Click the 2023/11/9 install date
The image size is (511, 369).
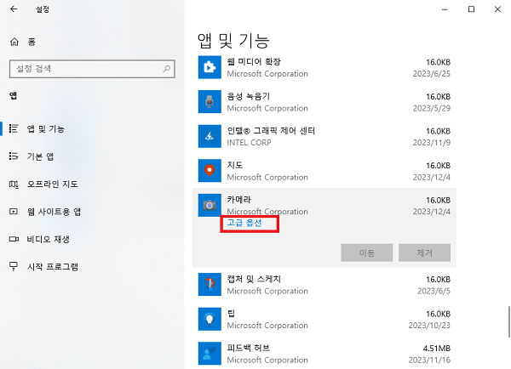click(x=432, y=143)
